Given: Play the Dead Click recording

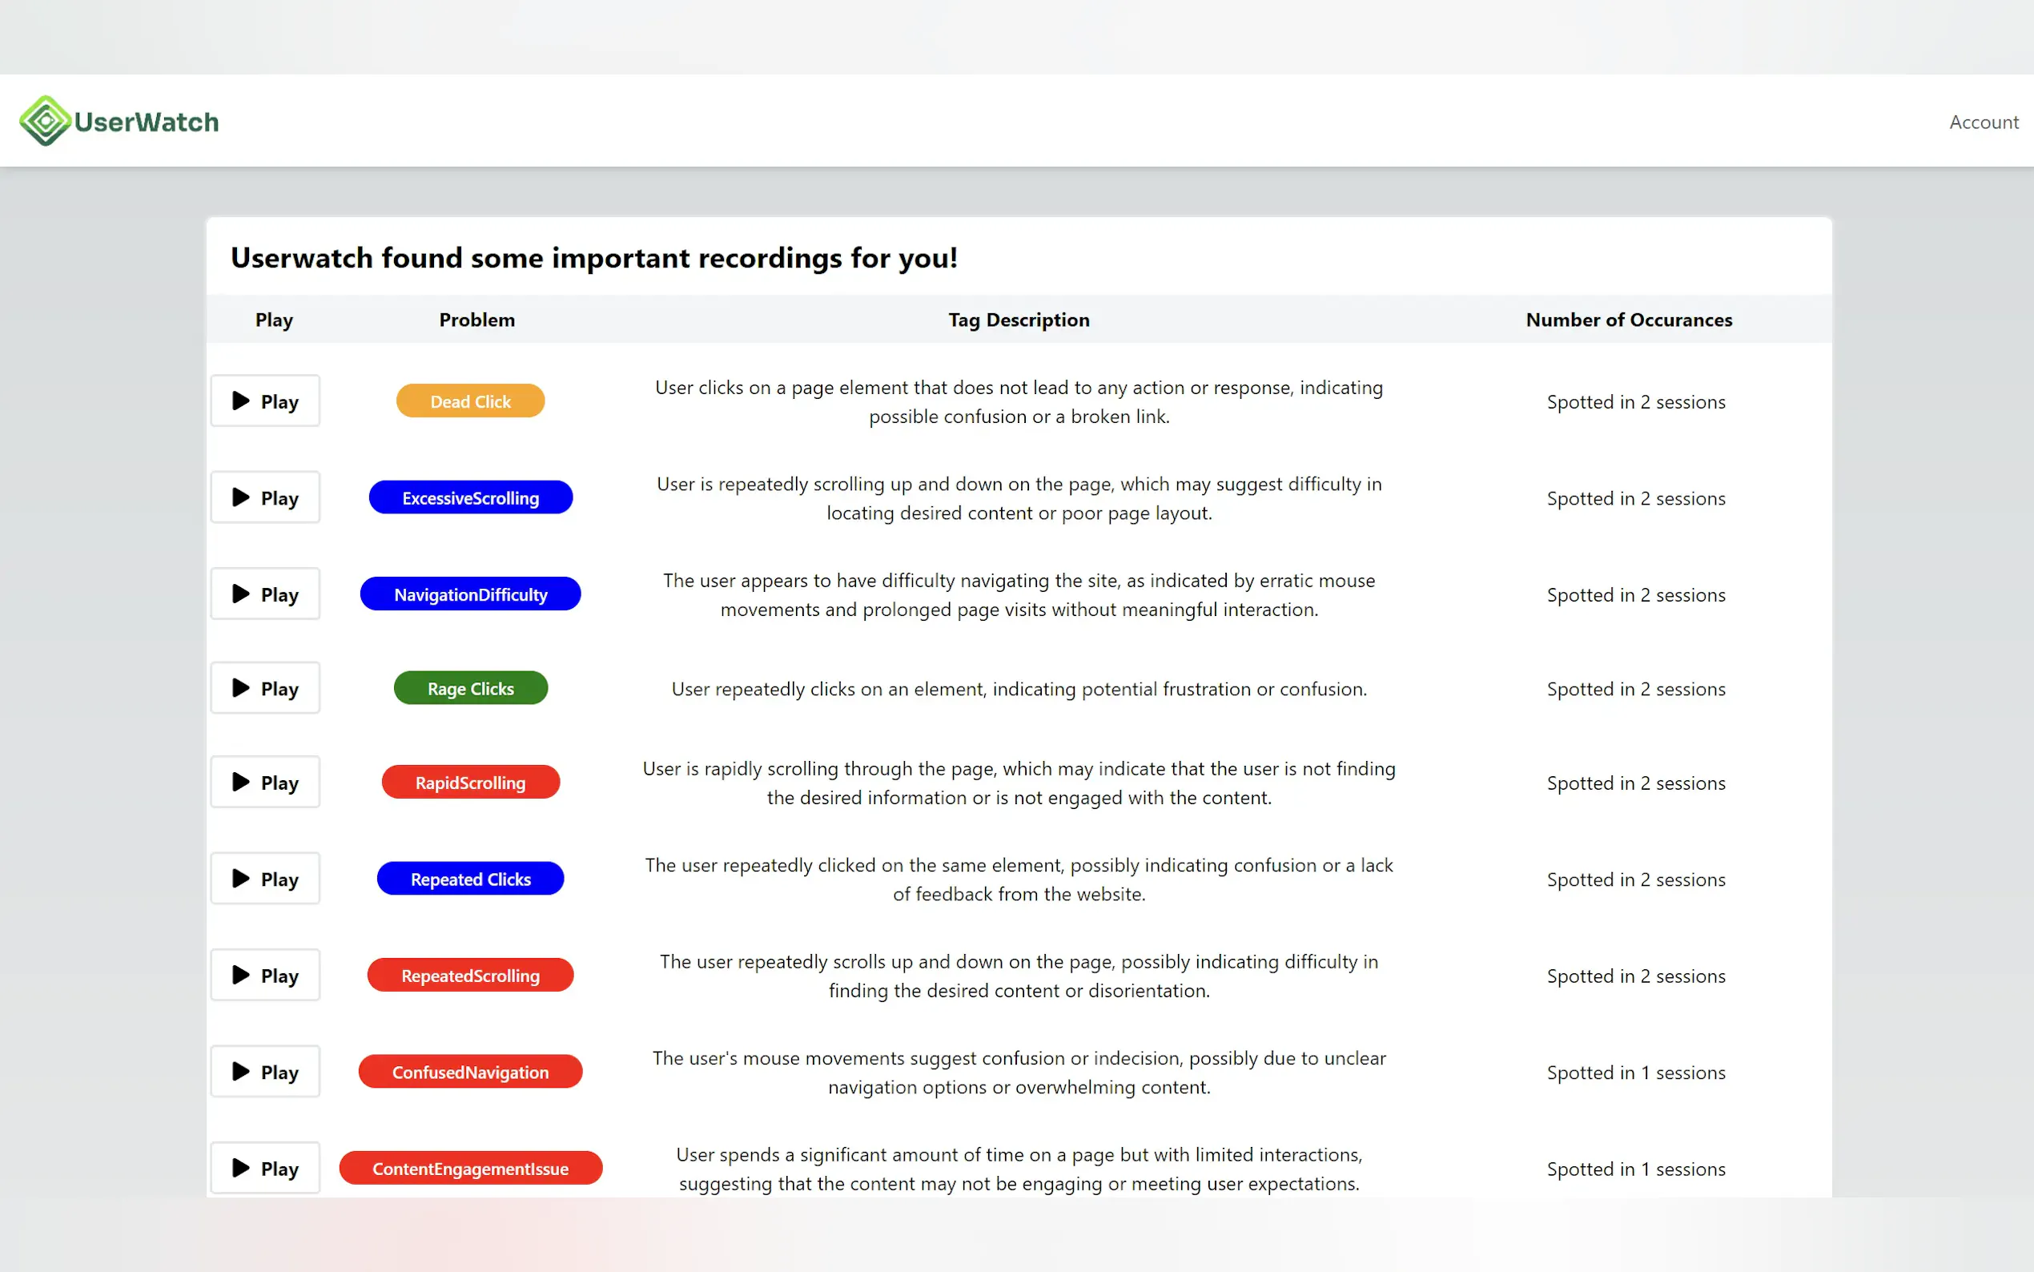Looking at the screenshot, I should pyautogui.click(x=265, y=401).
